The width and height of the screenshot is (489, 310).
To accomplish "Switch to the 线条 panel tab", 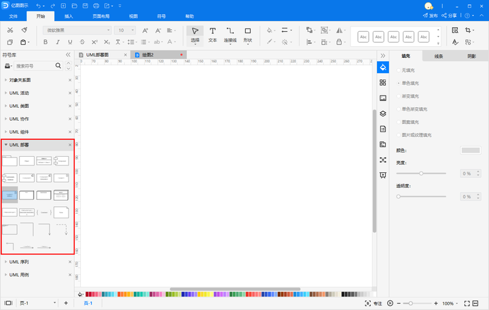I will 439,56.
